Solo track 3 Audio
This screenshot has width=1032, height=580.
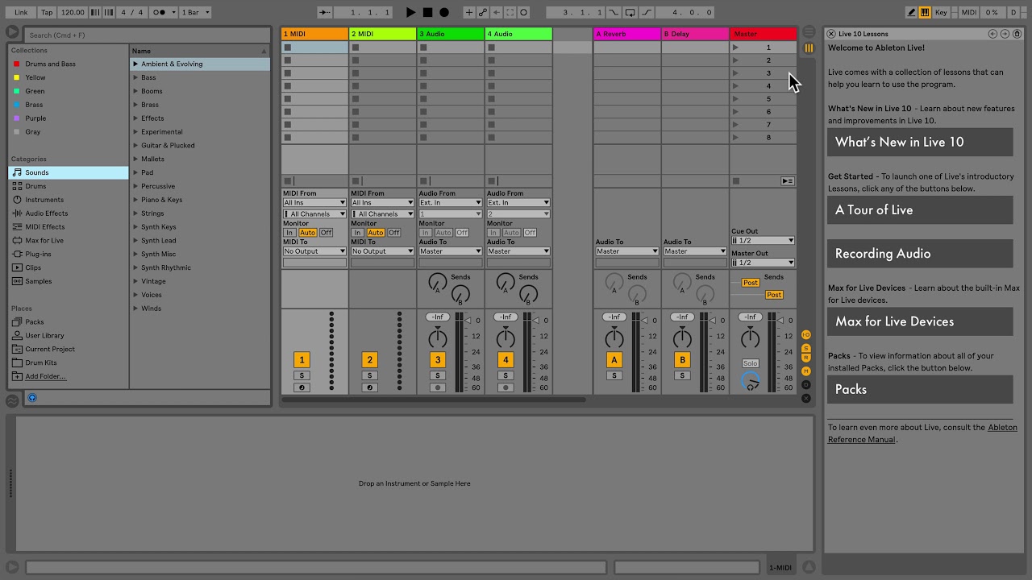[x=437, y=375]
